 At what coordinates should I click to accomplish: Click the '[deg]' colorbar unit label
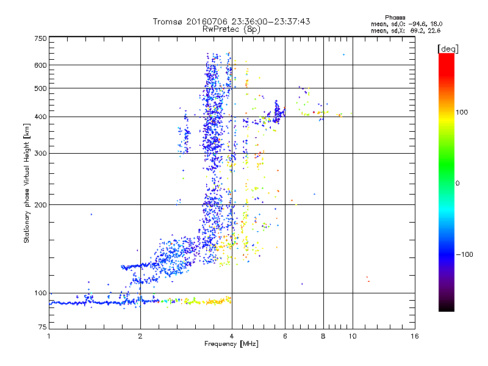(448, 49)
